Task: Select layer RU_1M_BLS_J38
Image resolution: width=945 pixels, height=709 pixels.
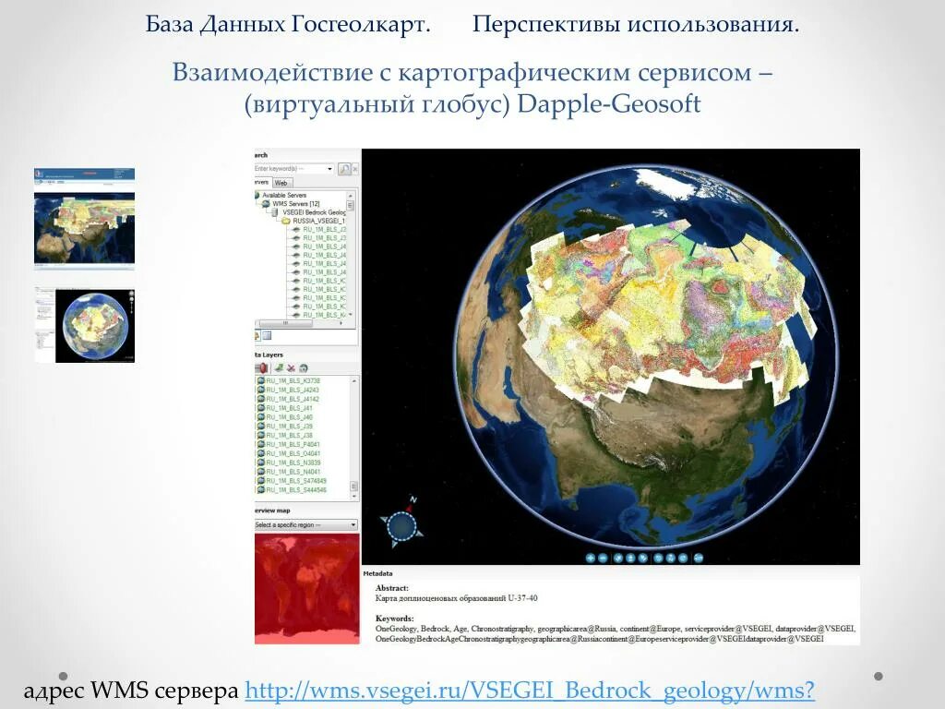Action: [289, 436]
